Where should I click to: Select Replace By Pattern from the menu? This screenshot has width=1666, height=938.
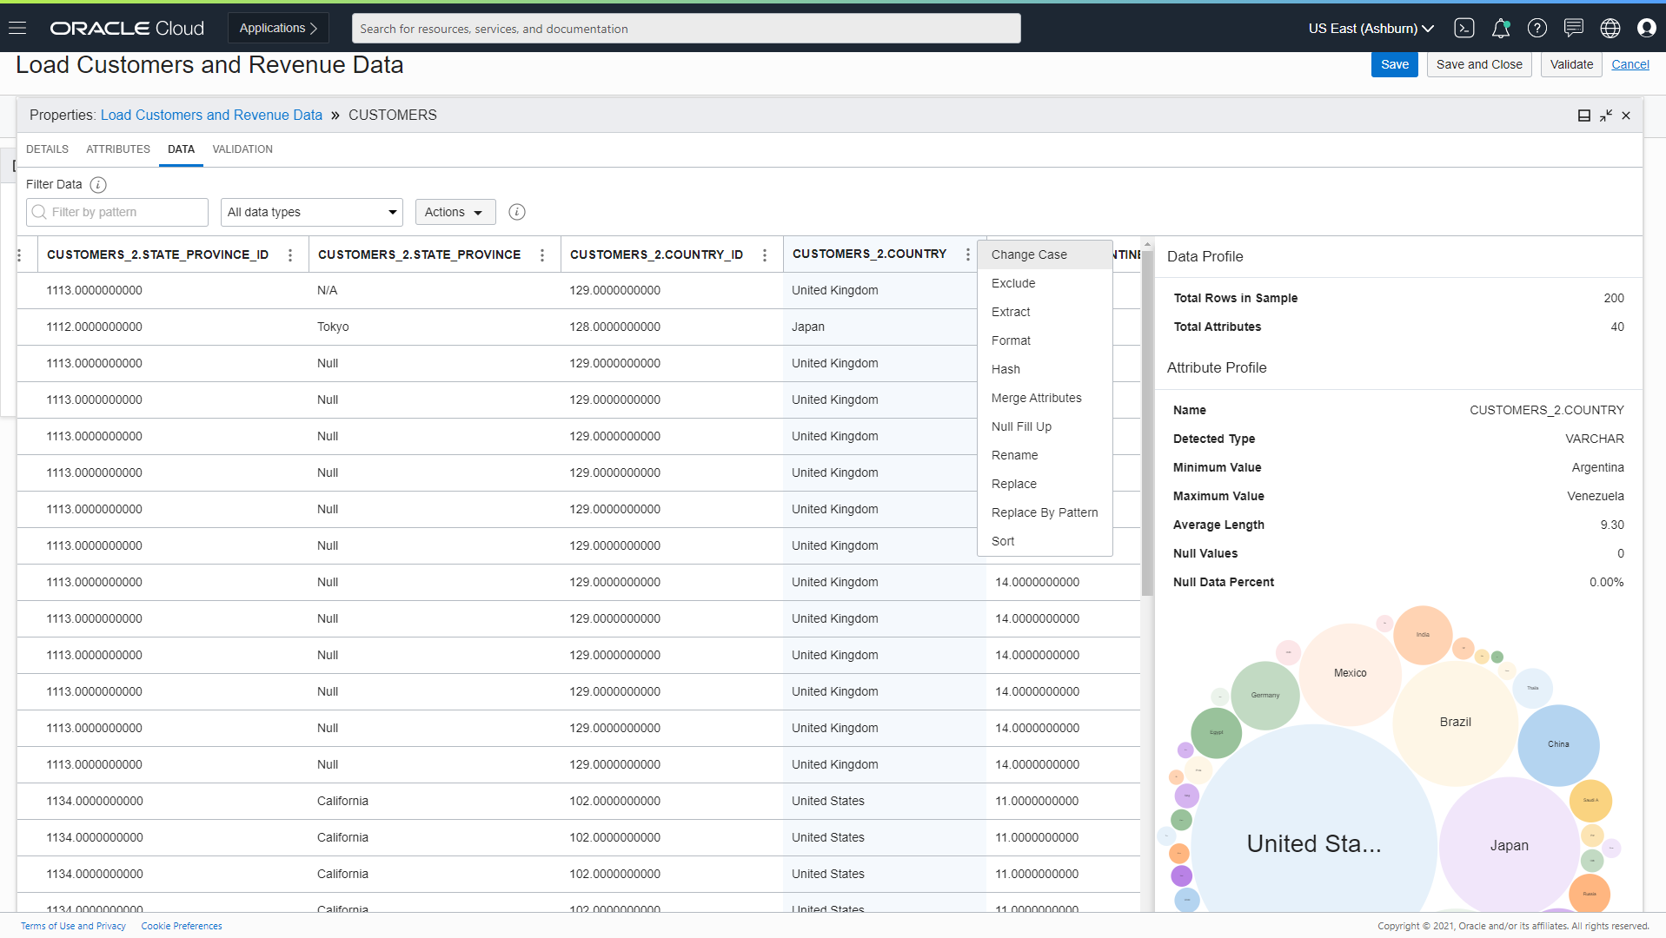pyautogui.click(x=1044, y=512)
